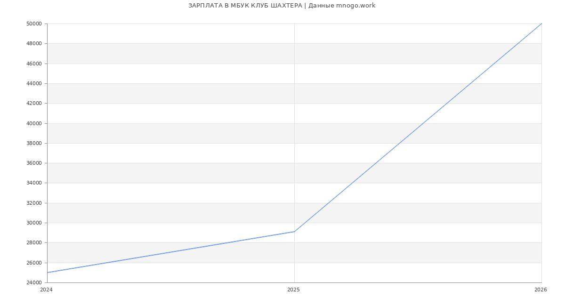Click the 48000 y-axis label

pos(34,44)
